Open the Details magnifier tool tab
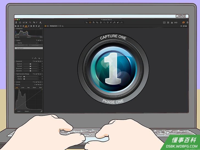Screen dimensions: 200x150 [x=29, y=26]
